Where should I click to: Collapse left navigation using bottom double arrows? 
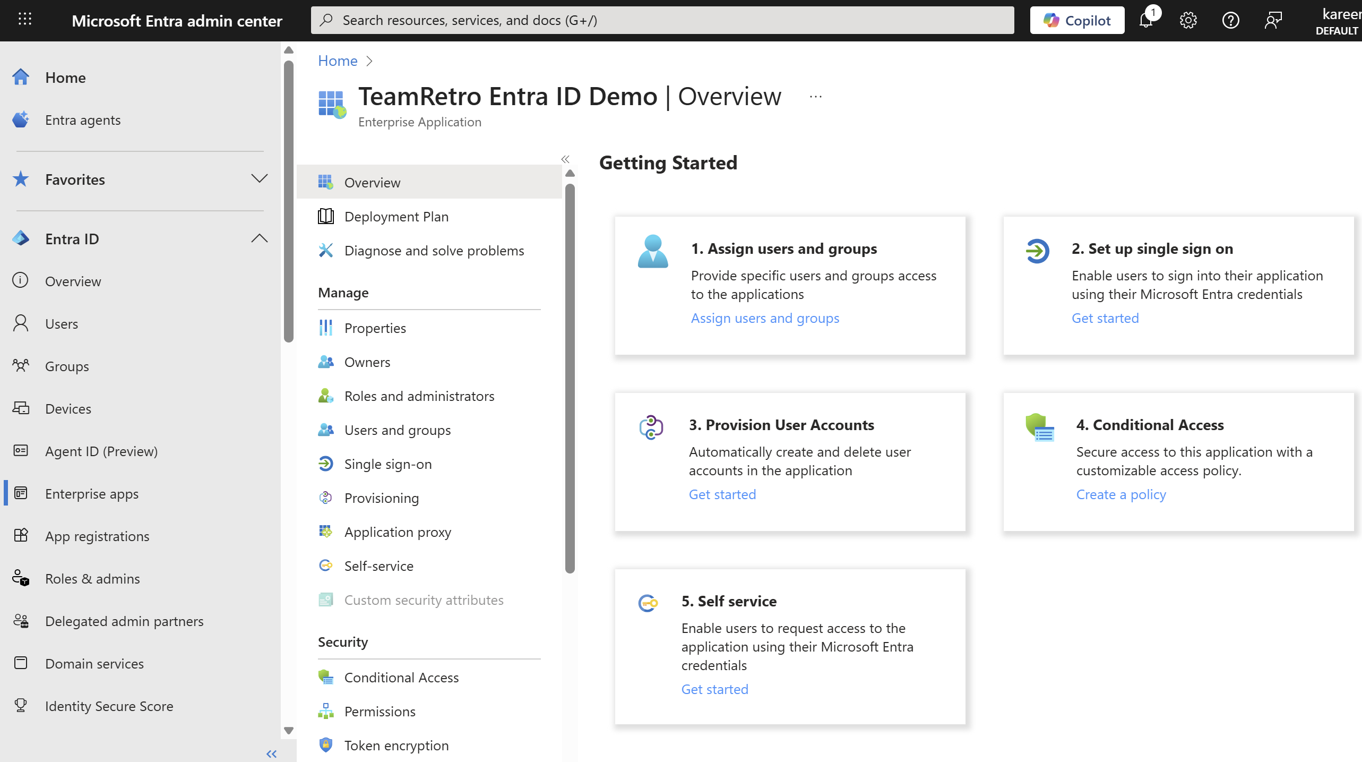(x=271, y=754)
